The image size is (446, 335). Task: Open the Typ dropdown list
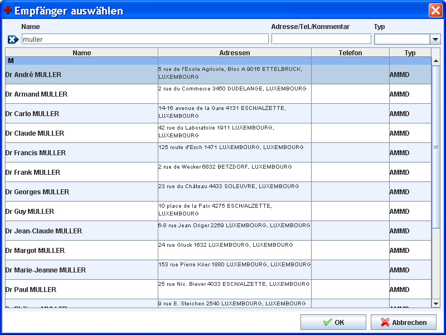click(x=435, y=39)
